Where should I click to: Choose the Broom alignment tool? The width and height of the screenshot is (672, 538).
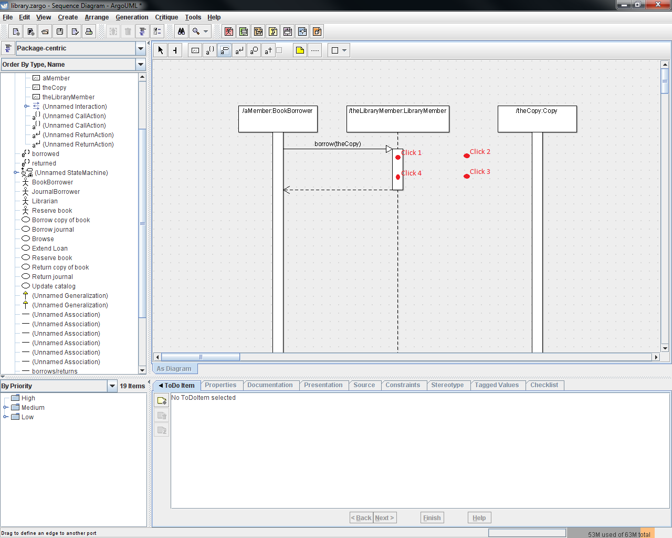pos(175,50)
